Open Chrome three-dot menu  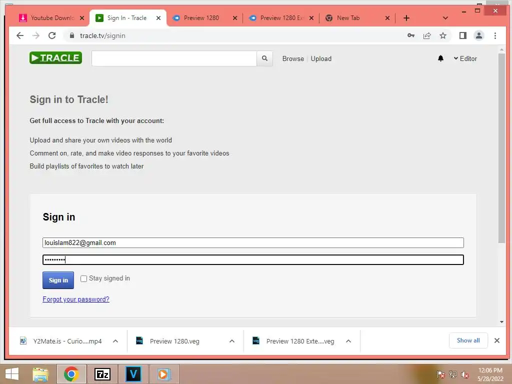[495, 35]
